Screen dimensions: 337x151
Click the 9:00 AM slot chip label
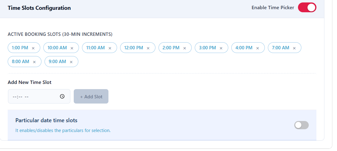click(x=57, y=62)
